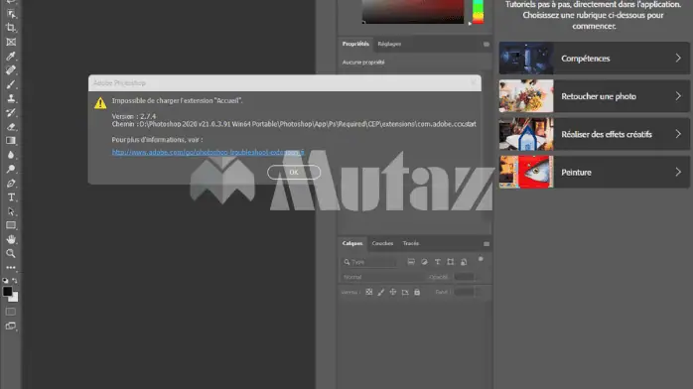Select the Frame tool
This screenshot has height=389, width=693.
click(11, 42)
